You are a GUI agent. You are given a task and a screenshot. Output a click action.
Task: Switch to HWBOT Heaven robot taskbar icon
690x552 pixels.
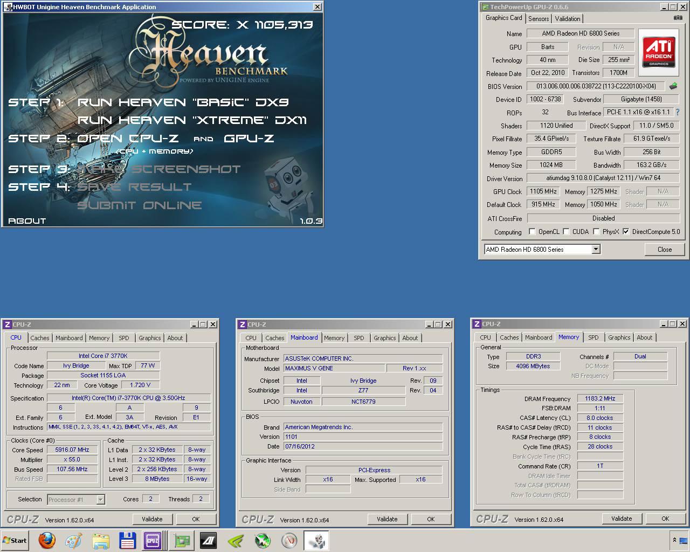[316, 540]
